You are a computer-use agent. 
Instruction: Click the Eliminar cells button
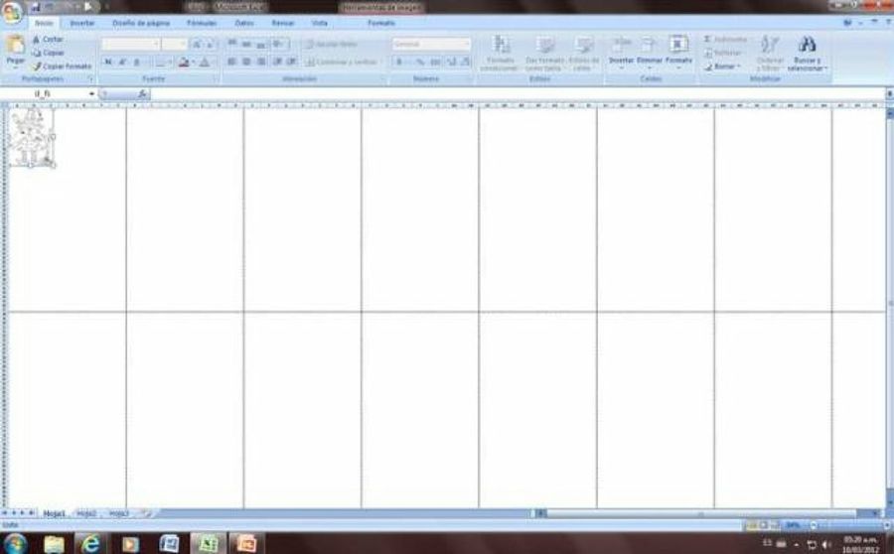pyautogui.click(x=649, y=52)
